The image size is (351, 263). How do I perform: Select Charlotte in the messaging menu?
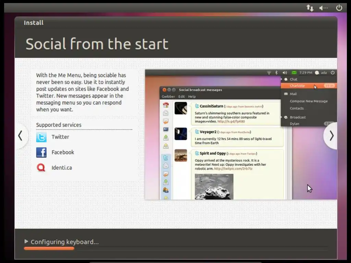tap(308, 86)
